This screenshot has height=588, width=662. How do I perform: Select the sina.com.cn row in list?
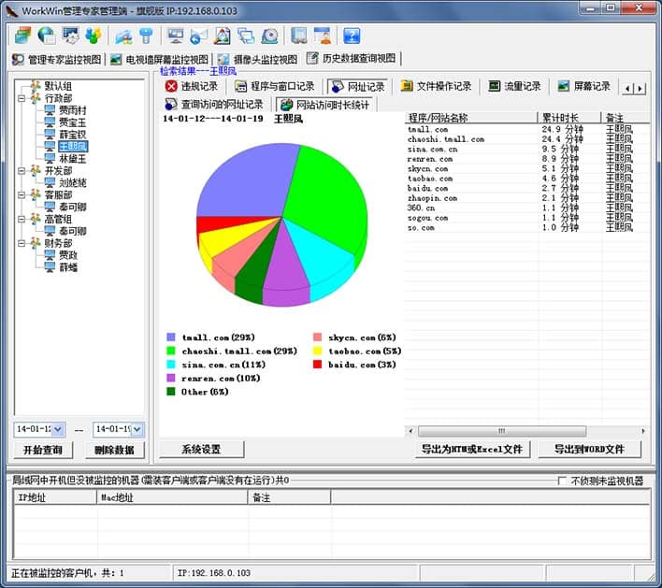527,149
